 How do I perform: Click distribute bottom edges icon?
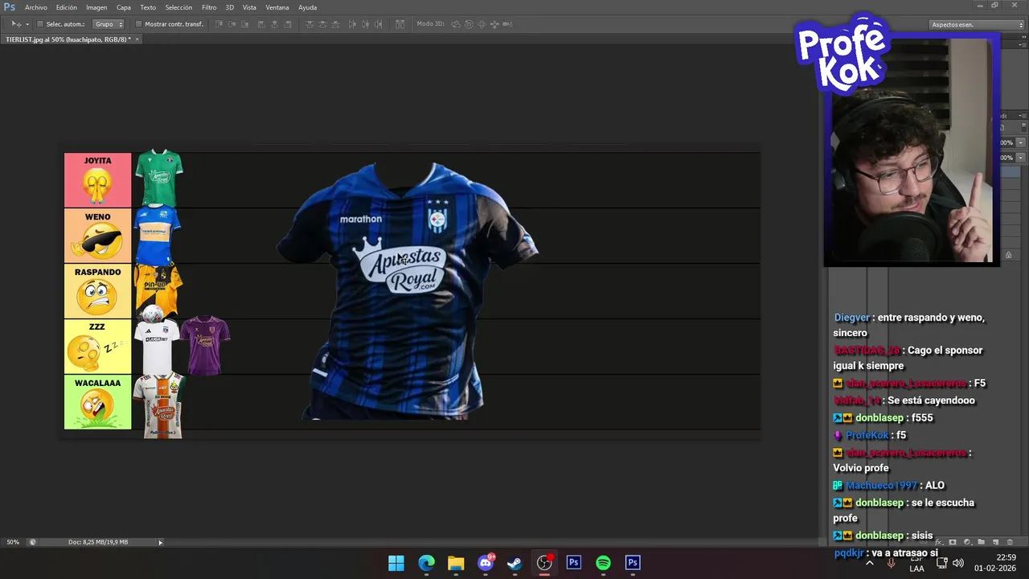pos(337,24)
